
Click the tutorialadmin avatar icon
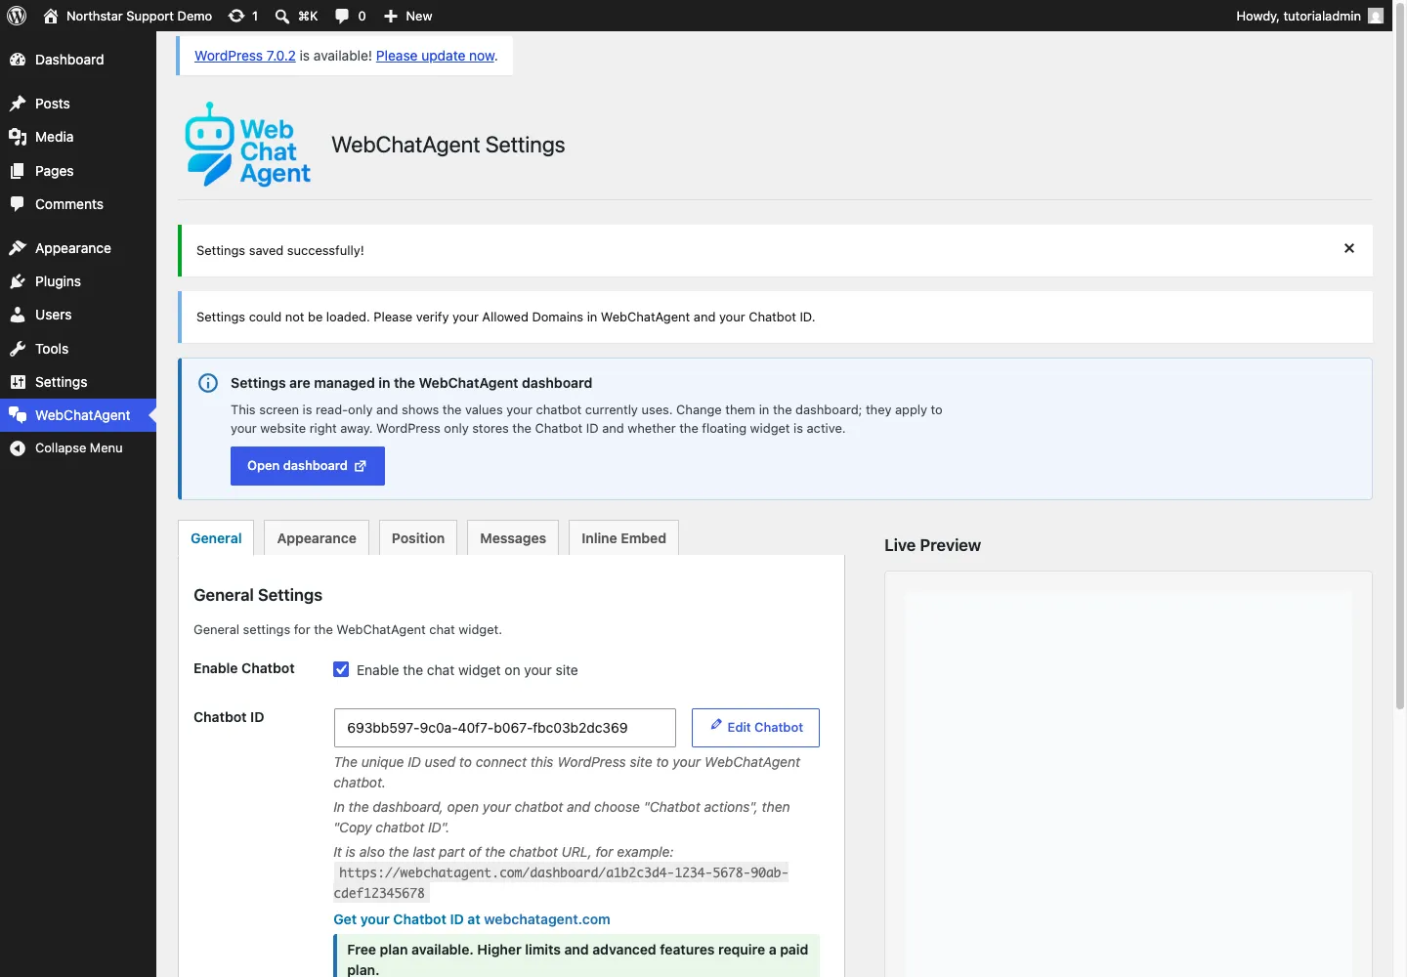pyautogui.click(x=1376, y=16)
